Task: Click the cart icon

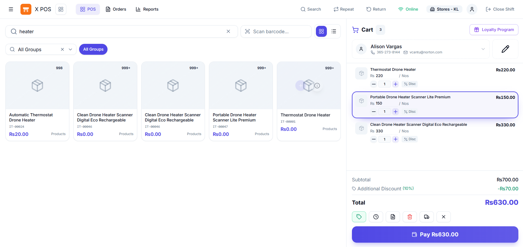Action: click(x=355, y=30)
